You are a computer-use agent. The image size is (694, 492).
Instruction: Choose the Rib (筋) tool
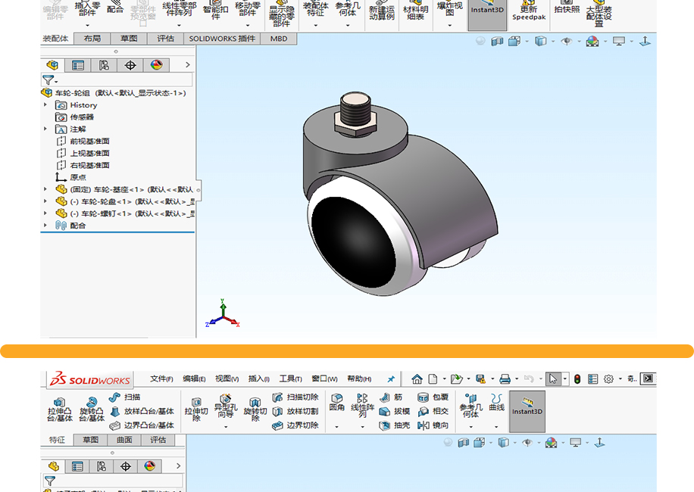(x=391, y=397)
